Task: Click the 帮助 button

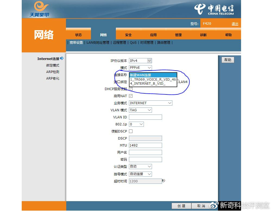Action: (x=228, y=60)
